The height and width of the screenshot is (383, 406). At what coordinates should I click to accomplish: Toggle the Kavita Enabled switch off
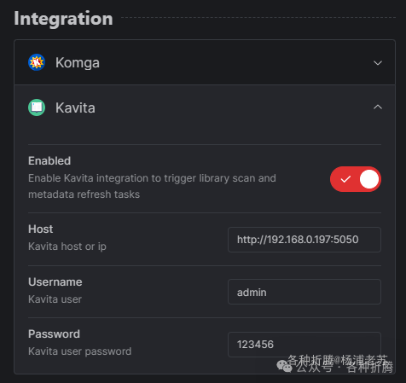(356, 179)
